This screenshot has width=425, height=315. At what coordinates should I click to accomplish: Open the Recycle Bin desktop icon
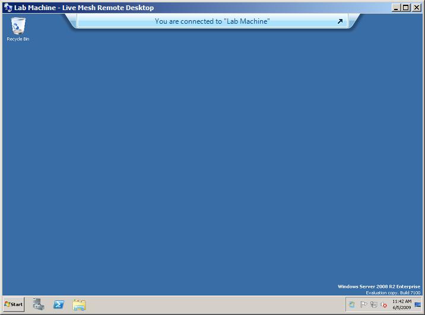coord(18,29)
